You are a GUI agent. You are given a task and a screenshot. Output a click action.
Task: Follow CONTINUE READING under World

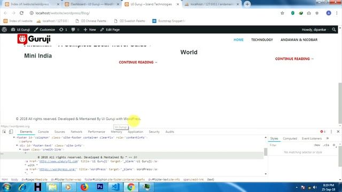point(294,59)
